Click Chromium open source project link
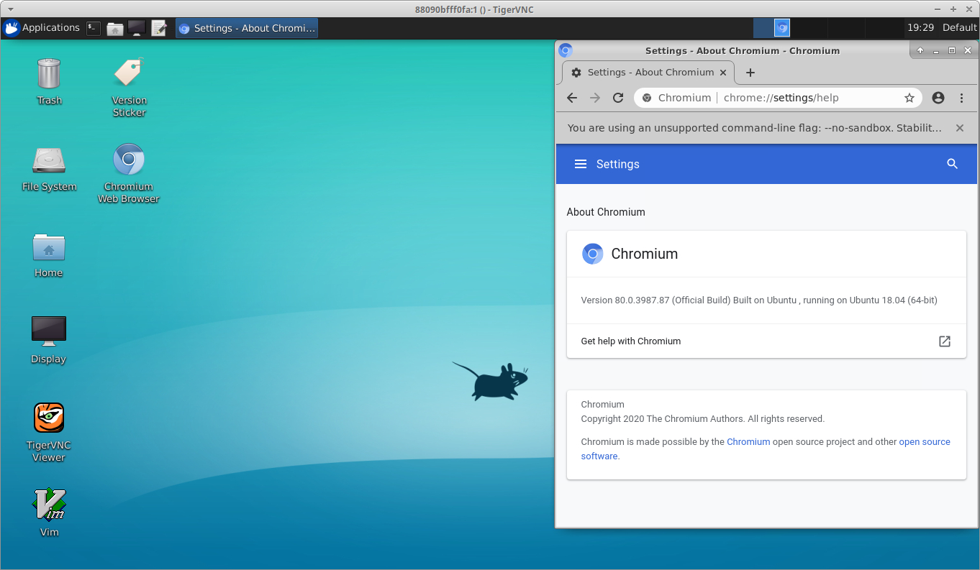This screenshot has height=570, width=980. (x=748, y=442)
